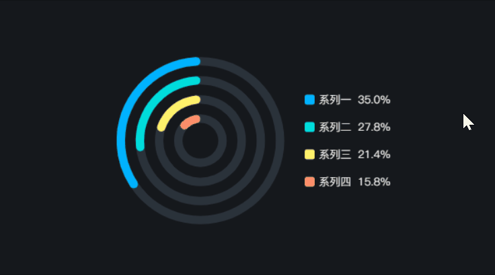This screenshot has height=275, width=495.
Task: Click the 27.8% value text
Action: [x=374, y=127]
